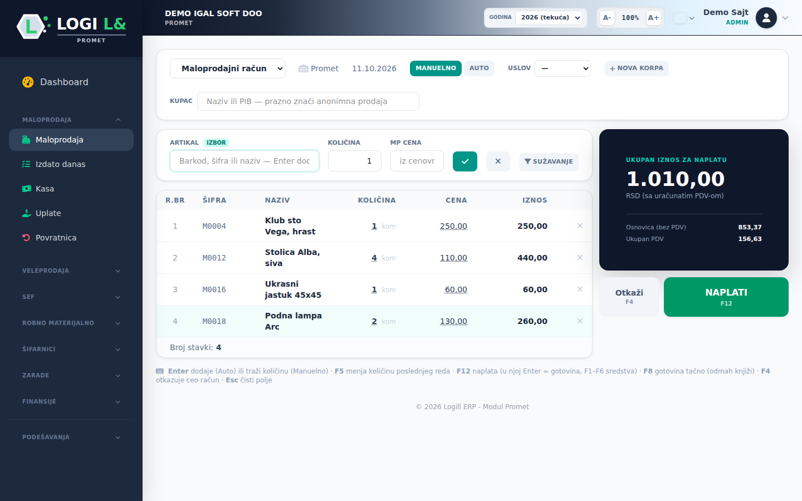This screenshot has height=501, width=802.
Task: Edit quantity 4 of Stolica Alba
Action: 374,258
